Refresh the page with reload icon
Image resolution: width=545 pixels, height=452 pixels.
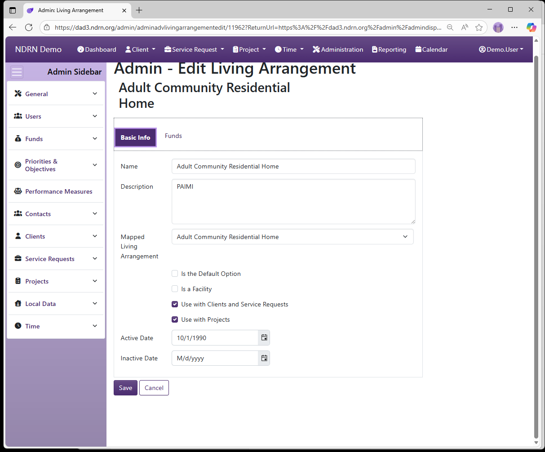pos(29,27)
